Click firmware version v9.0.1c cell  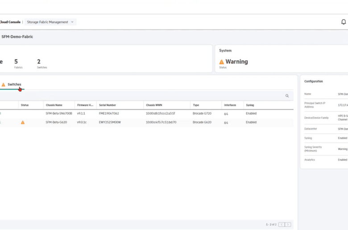coord(82,122)
